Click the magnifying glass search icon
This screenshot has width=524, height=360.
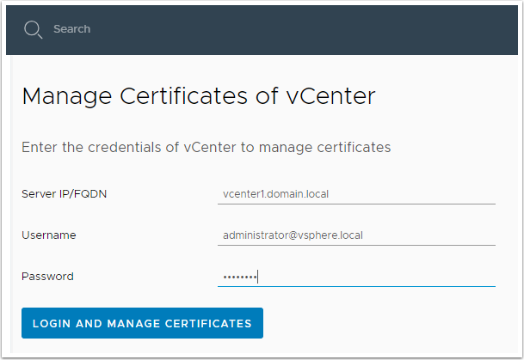pyautogui.click(x=33, y=29)
